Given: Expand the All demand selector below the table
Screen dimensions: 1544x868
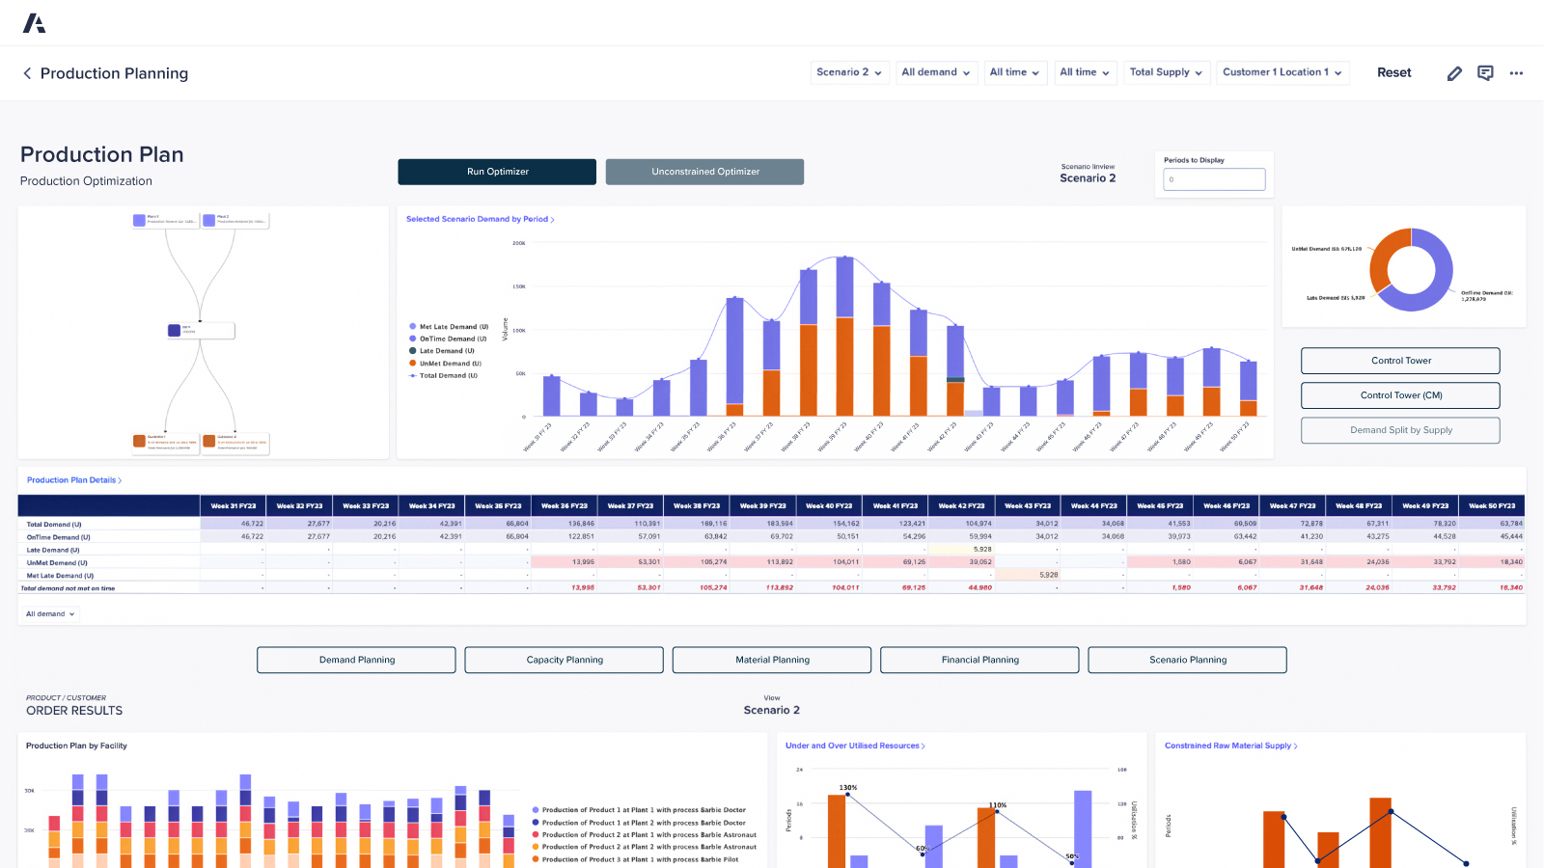Looking at the screenshot, I should pos(49,613).
